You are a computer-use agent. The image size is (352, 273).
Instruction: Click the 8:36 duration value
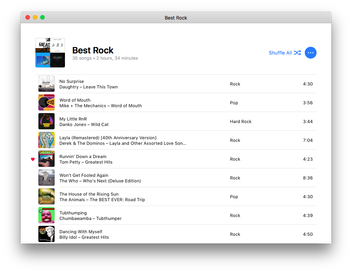point(308,178)
